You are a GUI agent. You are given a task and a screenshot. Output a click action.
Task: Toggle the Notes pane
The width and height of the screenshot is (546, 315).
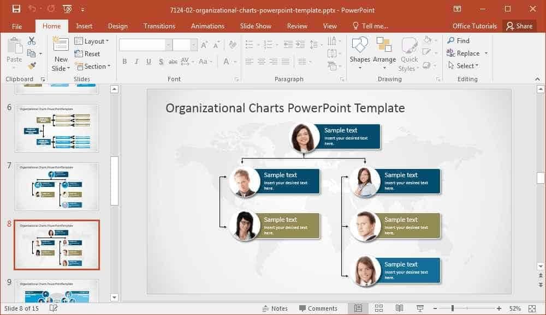pyautogui.click(x=275, y=308)
